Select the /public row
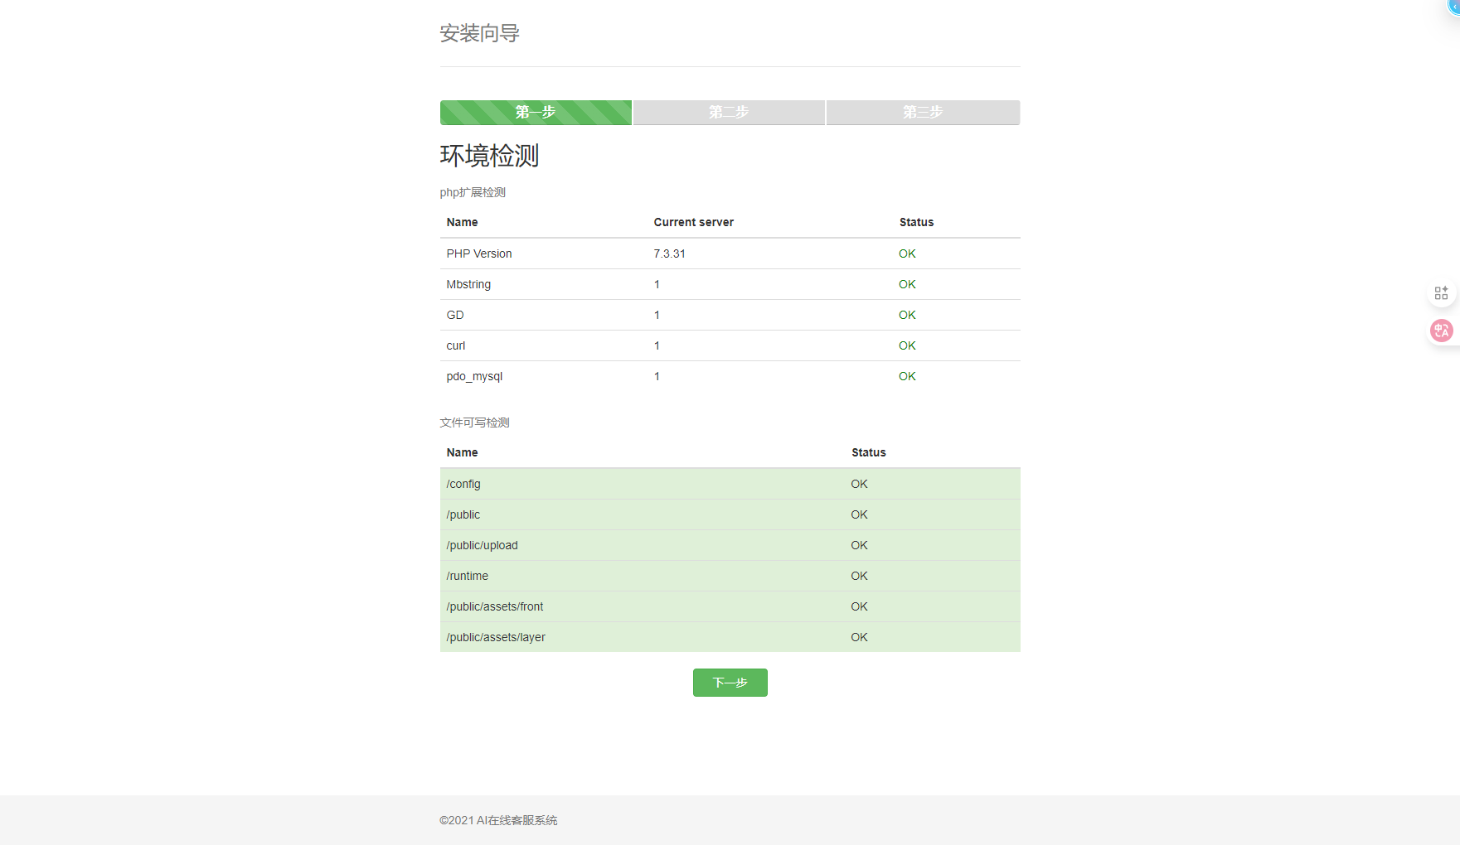This screenshot has width=1460, height=845. [x=730, y=514]
